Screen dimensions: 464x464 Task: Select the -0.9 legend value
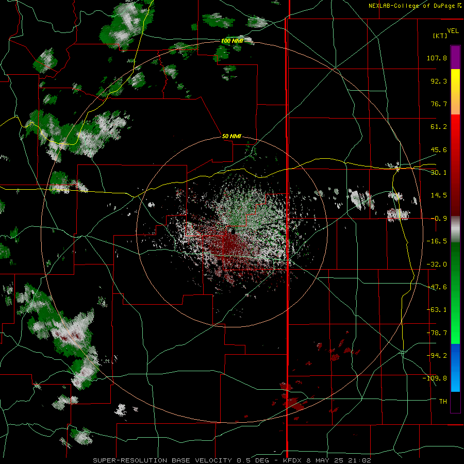(x=439, y=219)
